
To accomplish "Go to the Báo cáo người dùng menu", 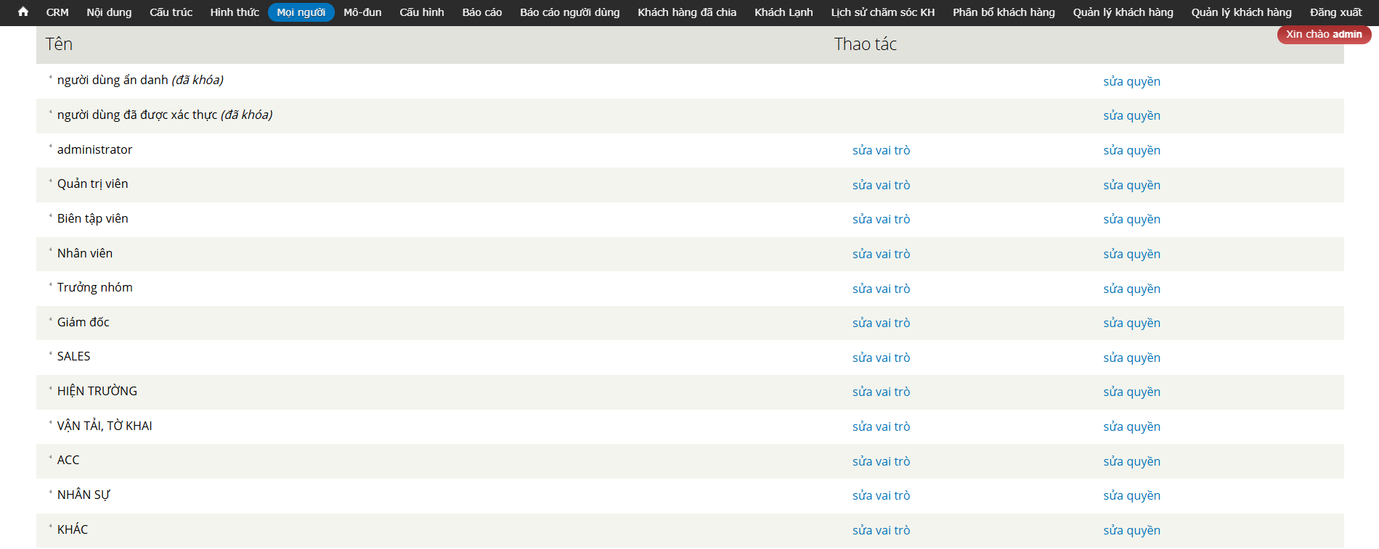I will point(569,12).
